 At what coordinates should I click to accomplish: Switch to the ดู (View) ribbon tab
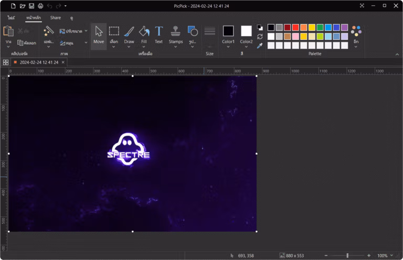click(x=71, y=18)
